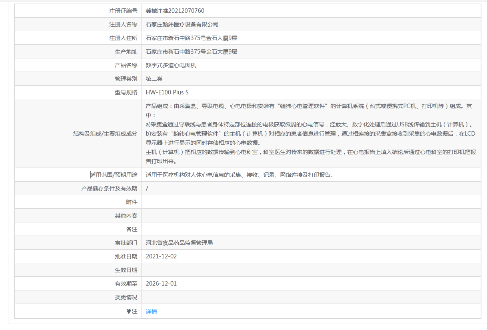Open the 详情 link in the 注 row
487x330 pixels.
pyautogui.click(x=151, y=312)
